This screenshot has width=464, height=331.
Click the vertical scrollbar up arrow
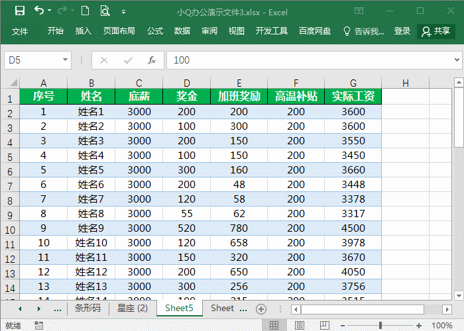459,82
